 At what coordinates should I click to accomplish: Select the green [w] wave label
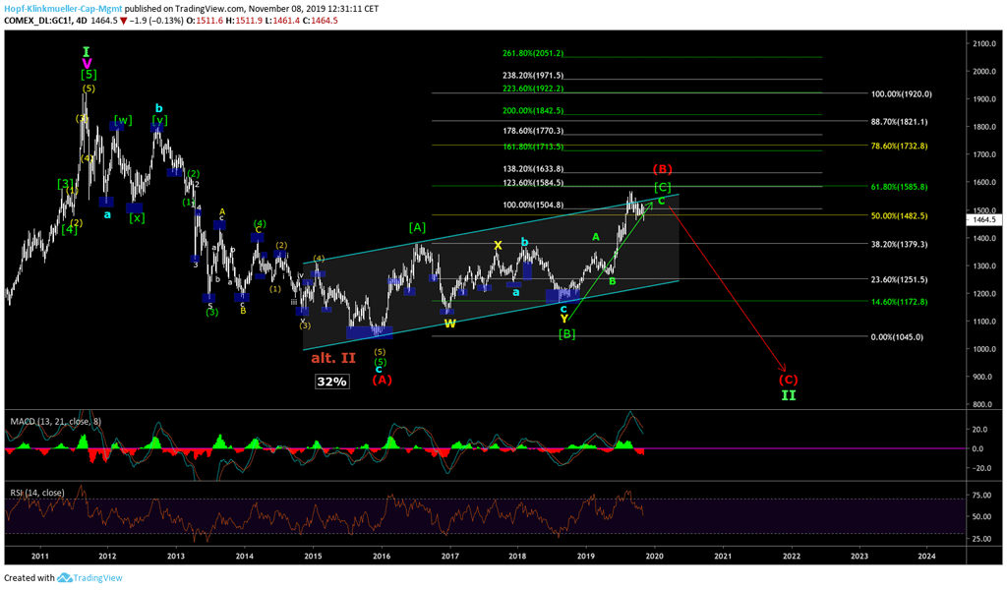coord(123,120)
